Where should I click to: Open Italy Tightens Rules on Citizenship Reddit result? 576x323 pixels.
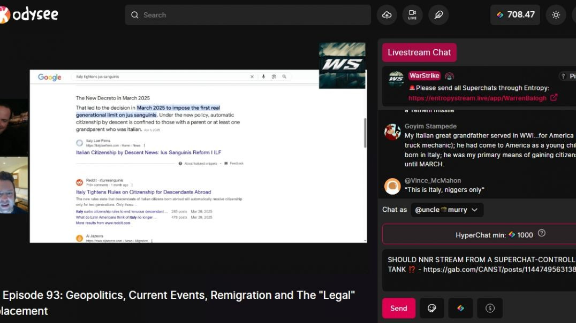pos(143,192)
